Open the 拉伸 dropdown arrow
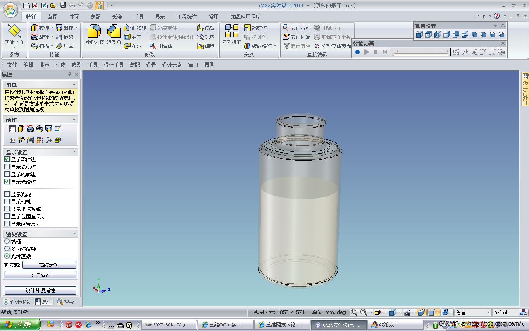Screen dimensions: 529x331 pyautogui.click(x=52, y=28)
